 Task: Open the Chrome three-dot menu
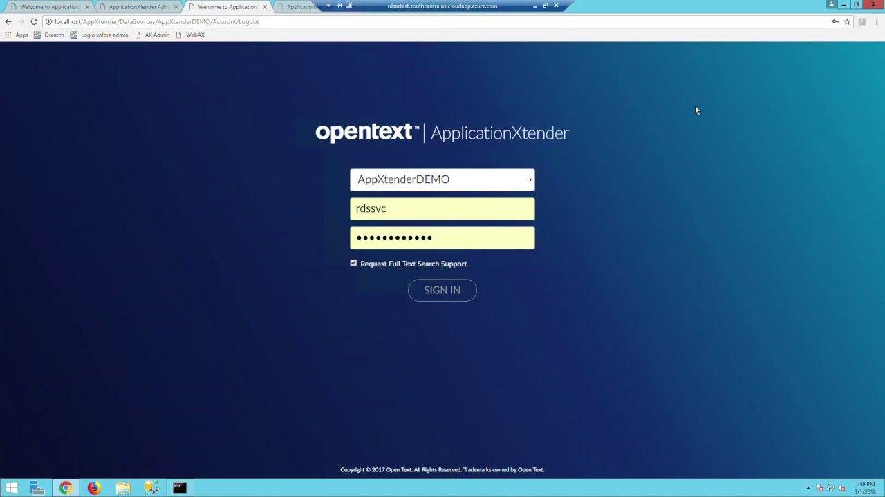tap(877, 21)
